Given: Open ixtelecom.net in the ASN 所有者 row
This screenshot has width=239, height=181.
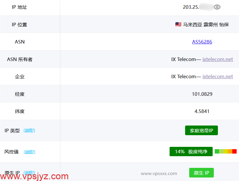Looking at the screenshot, I should [218, 59].
